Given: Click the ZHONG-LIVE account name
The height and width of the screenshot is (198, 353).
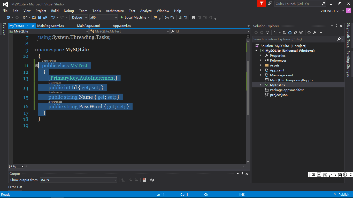Looking at the screenshot, I should (331, 11).
